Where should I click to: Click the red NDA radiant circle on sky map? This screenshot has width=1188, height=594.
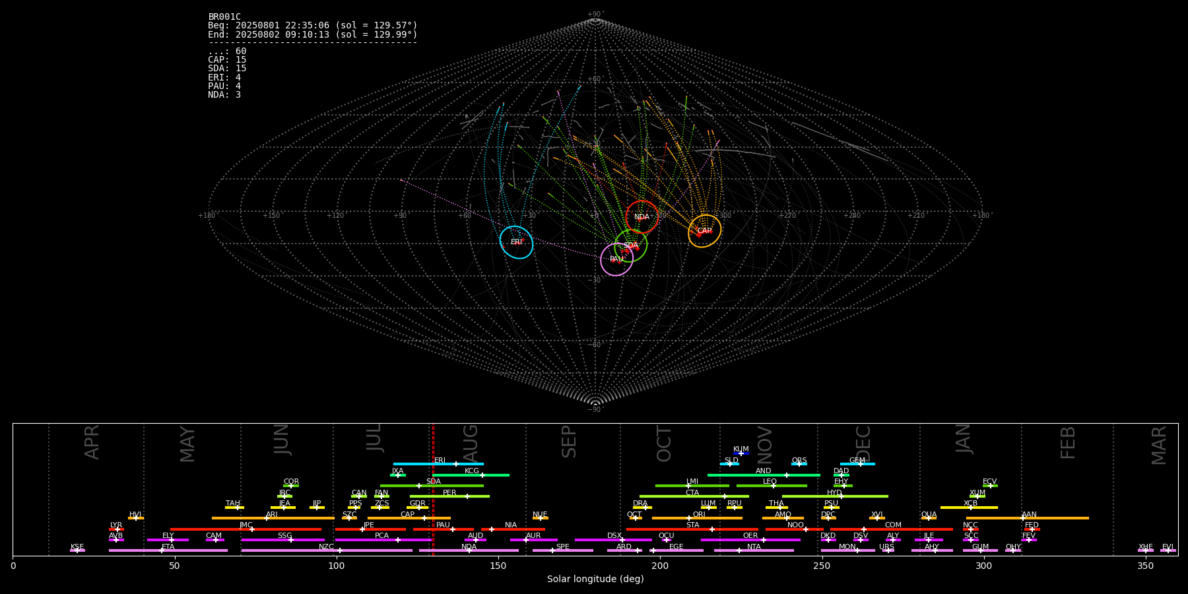pyautogui.click(x=642, y=217)
